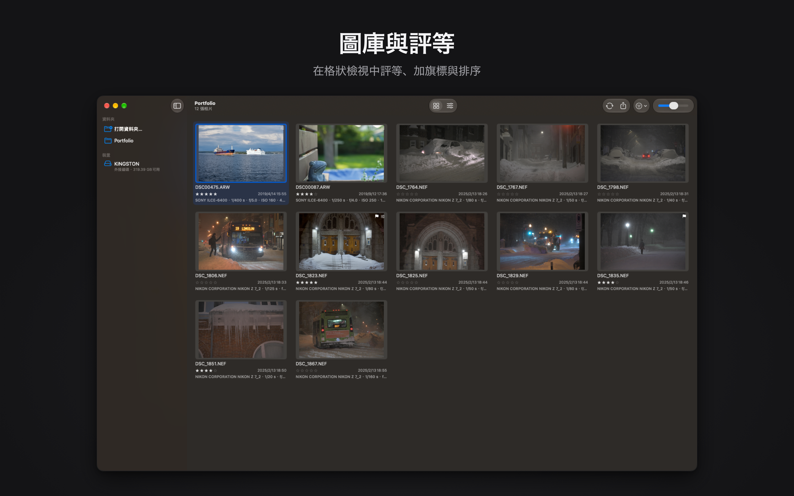The width and height of the screenshot is (794, 496).
Task: Adjust the thumbnail size slider
Action: [673, 106]
